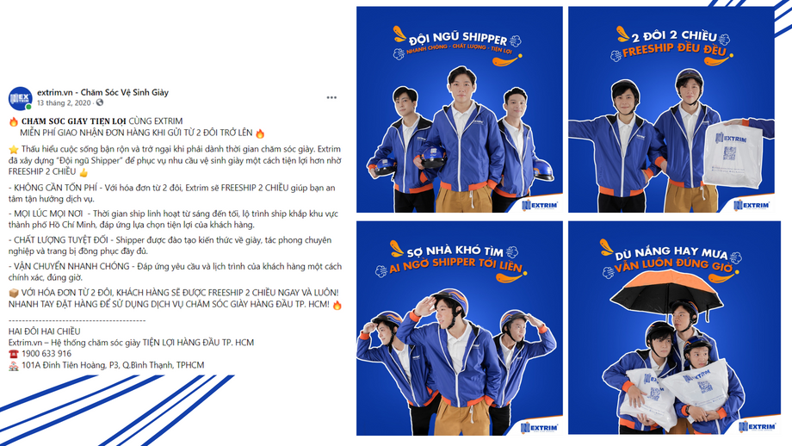Open the Dù Nắng Hay Mưa umbrella photo
Screen dimensions: 792x446
674,328
